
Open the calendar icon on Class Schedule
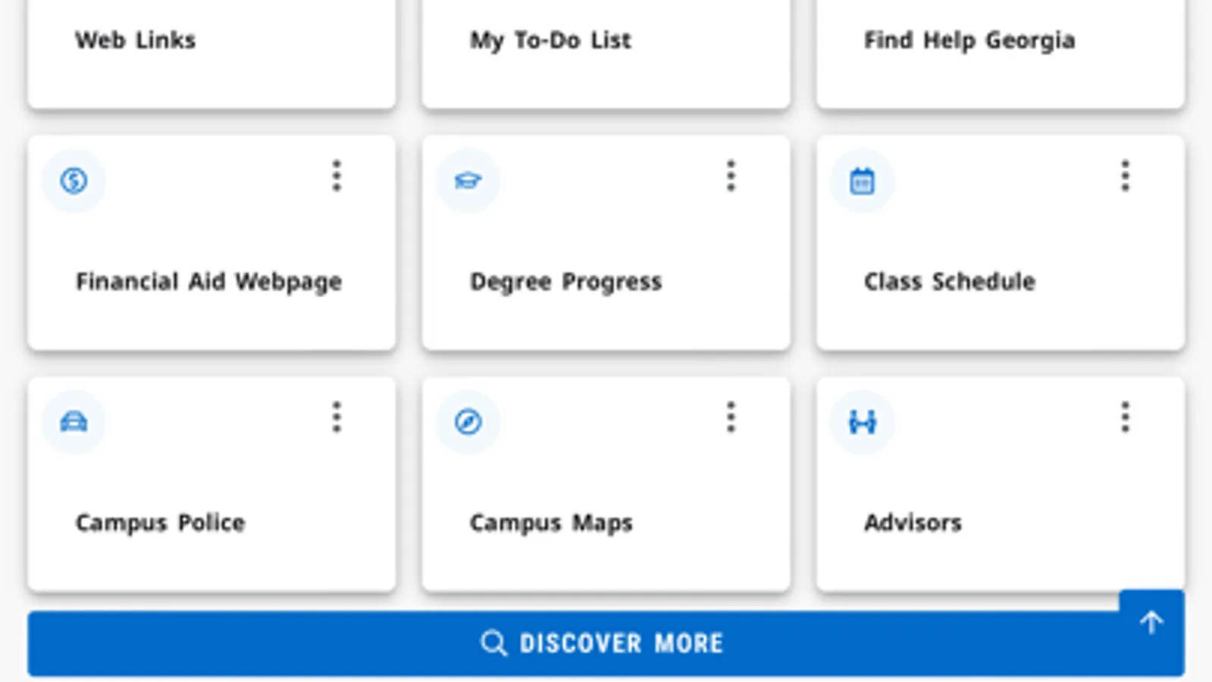tap(863, 180)
